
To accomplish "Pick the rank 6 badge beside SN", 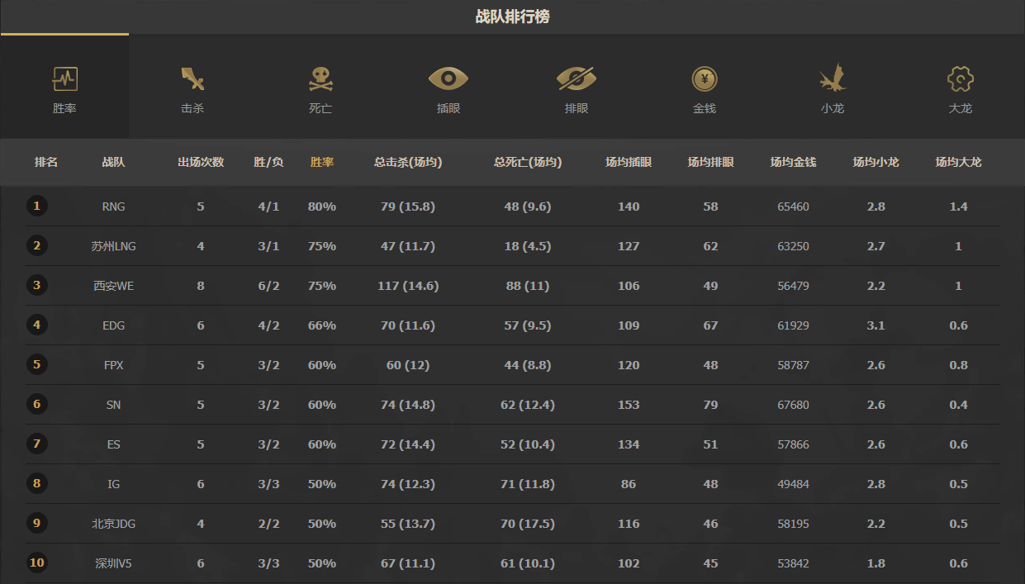I will point(36,404).
